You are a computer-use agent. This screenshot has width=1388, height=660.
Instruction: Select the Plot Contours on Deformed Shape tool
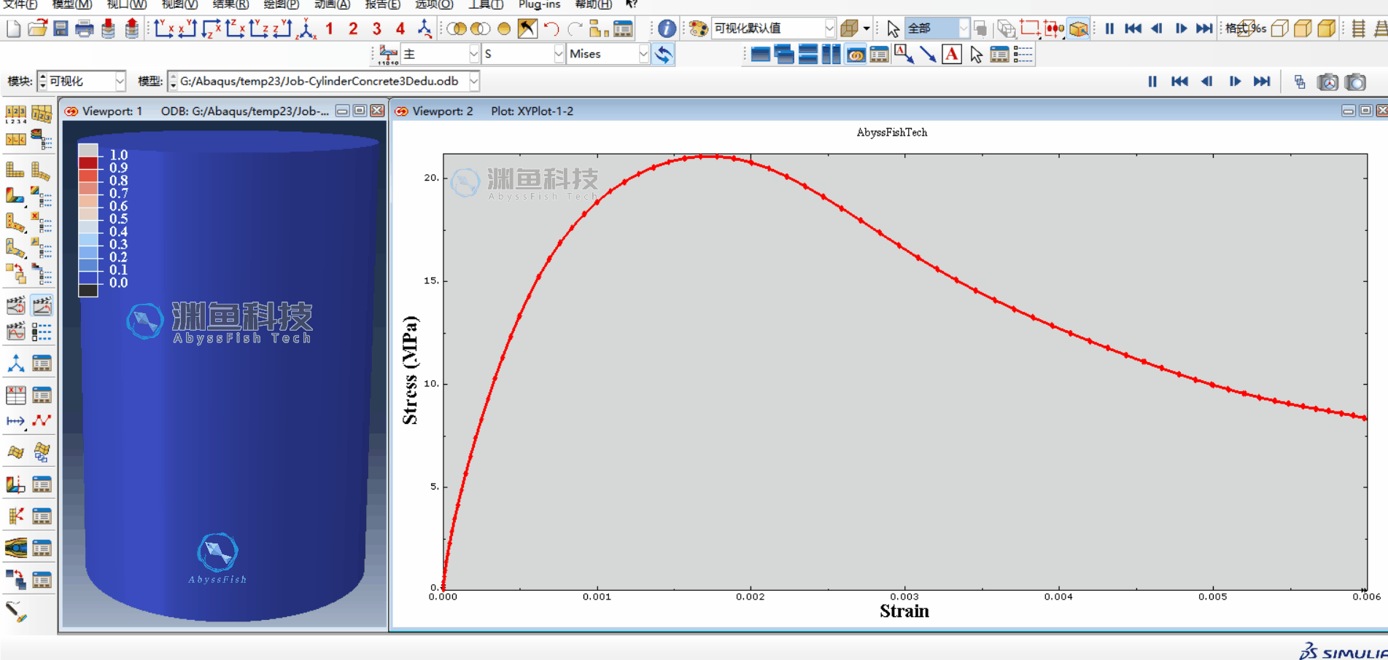pyautogui.click(x=15, y=195)
